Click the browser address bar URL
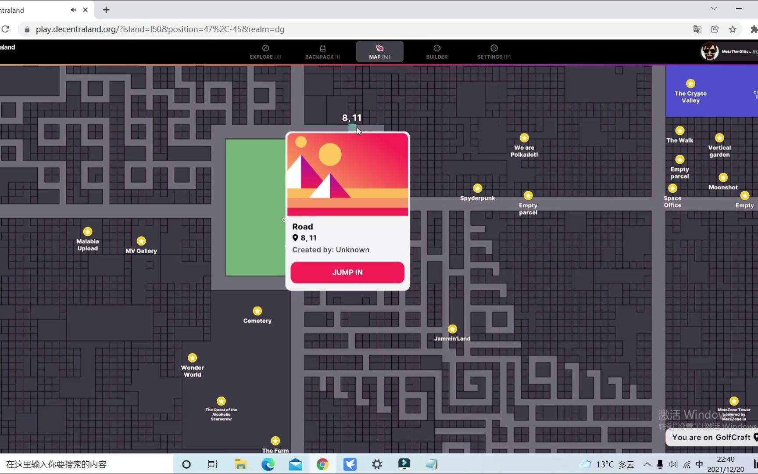 tap(160, 29)
